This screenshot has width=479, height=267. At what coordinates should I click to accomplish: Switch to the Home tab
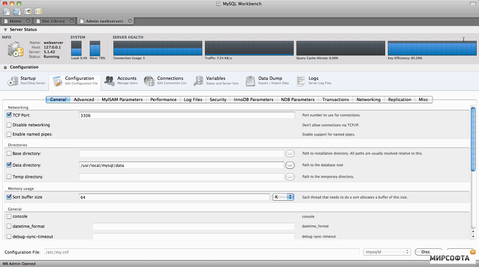pos(17,21)
